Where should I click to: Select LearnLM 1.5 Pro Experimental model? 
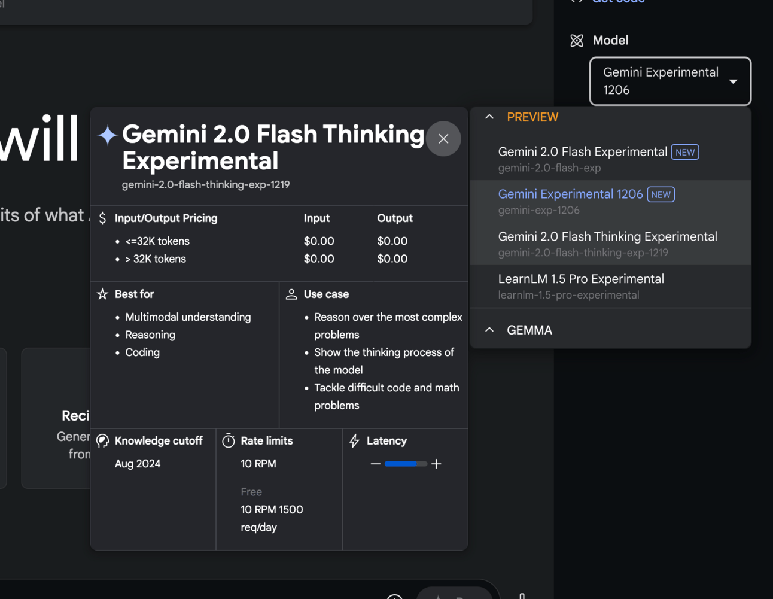[610, 286]
